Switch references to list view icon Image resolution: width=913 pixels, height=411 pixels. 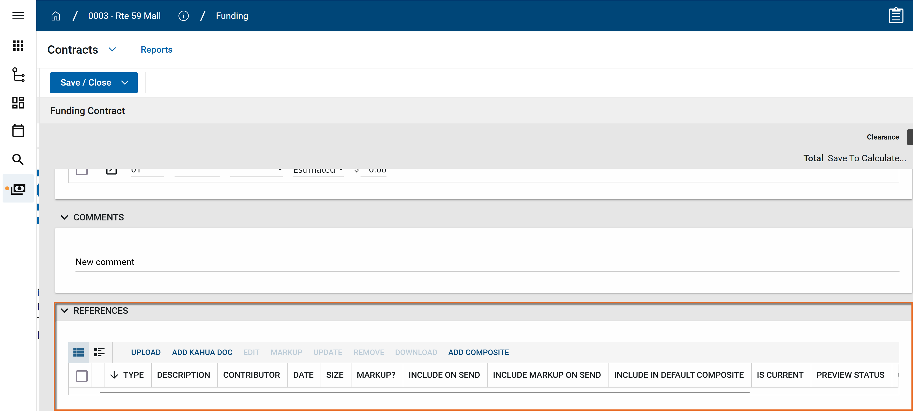click(x=79, y=352)
